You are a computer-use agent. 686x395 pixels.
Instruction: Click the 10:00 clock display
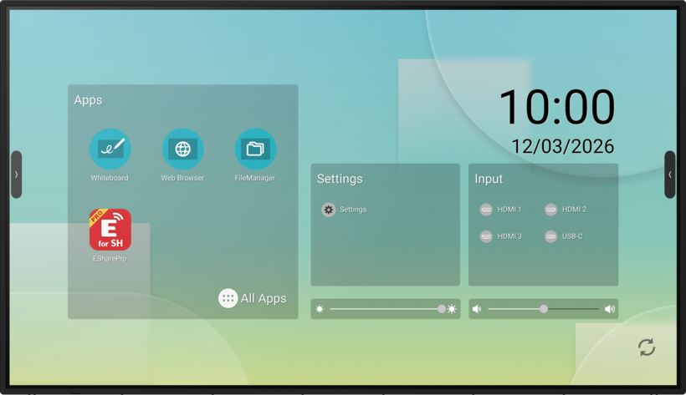[557, 107]
